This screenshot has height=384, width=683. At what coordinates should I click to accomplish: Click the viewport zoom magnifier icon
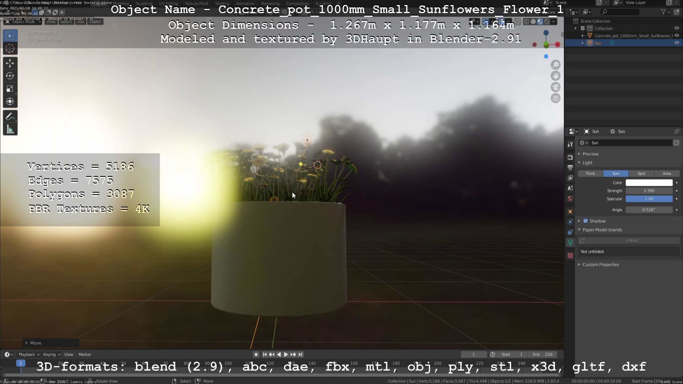(556, 65)
